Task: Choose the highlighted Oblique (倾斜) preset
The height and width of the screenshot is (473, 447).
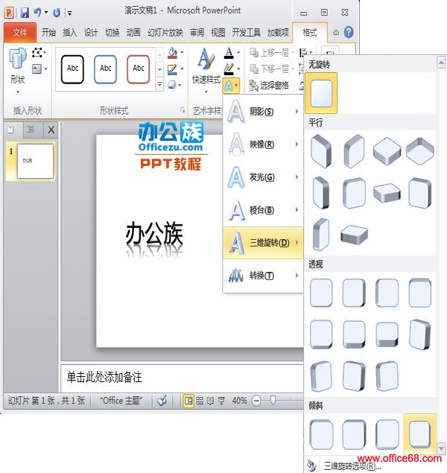Action: (419, 434)
